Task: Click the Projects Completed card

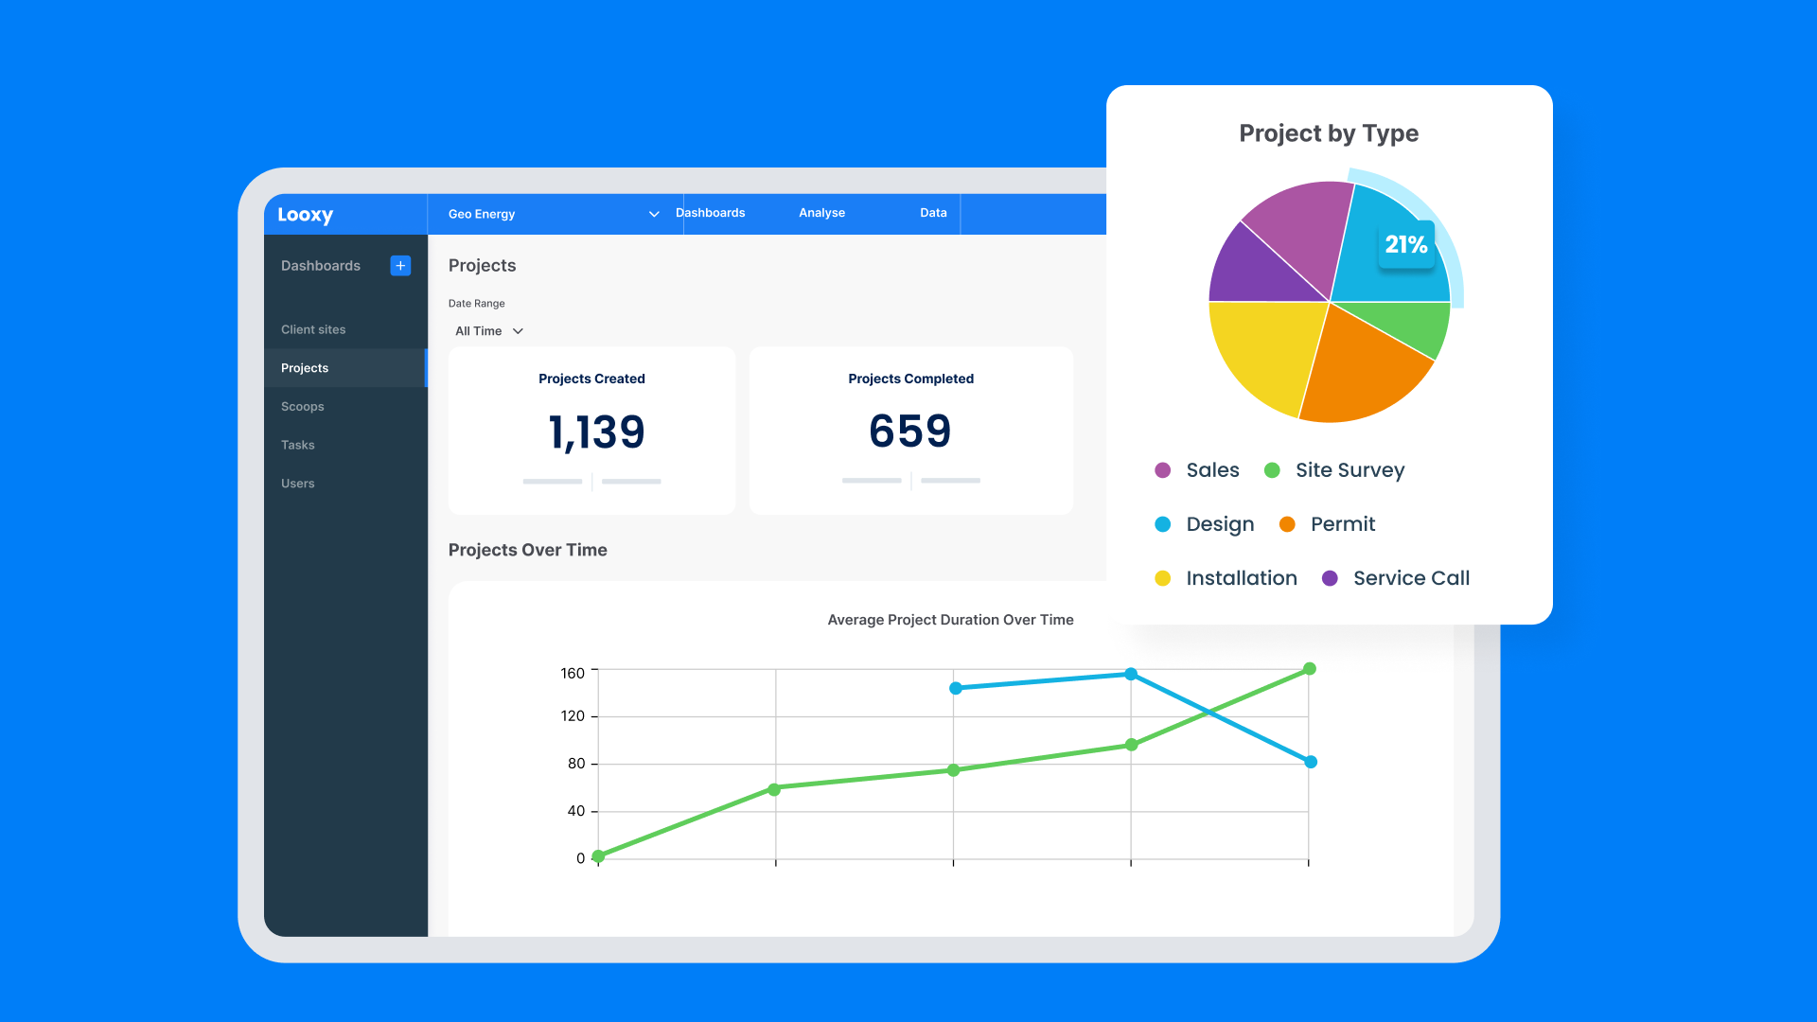Action: point(910,431)
